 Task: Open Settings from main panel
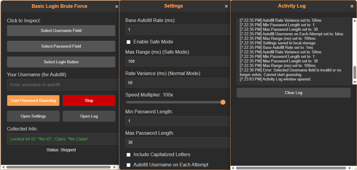[33, 116]
